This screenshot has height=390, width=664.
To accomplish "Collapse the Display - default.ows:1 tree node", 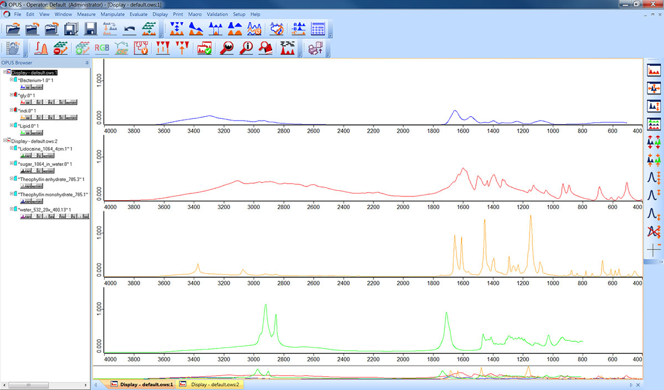I will [5, 72].
